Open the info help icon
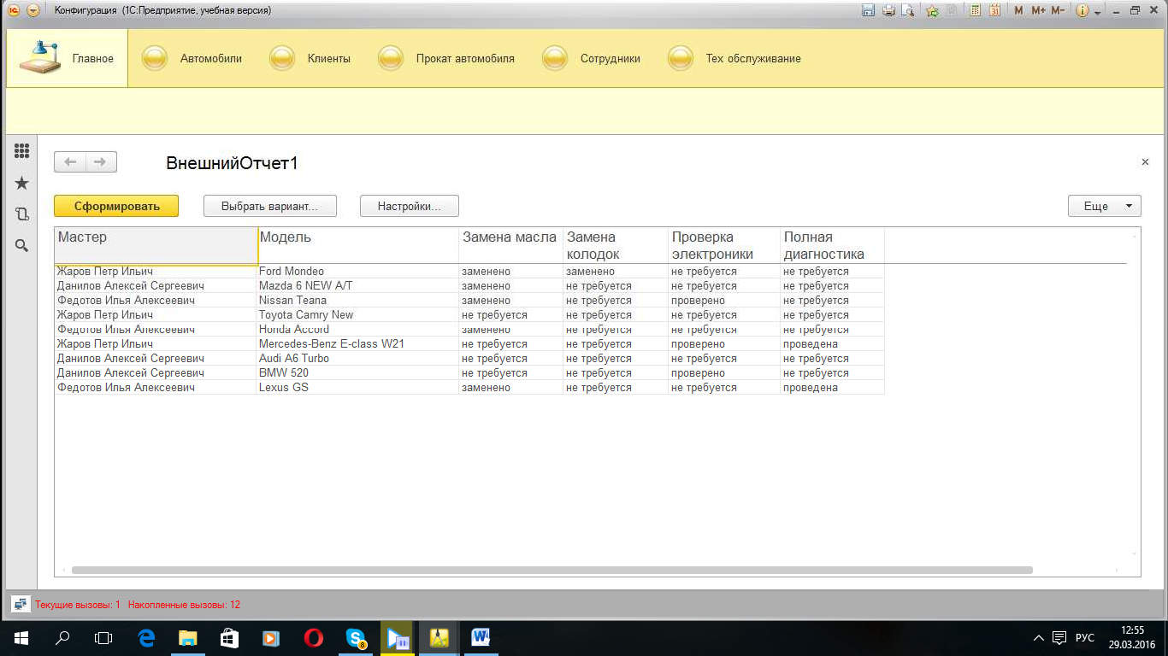This screenshot has height=656, width=1168. pyautogui.click(x=1082, y=11)
